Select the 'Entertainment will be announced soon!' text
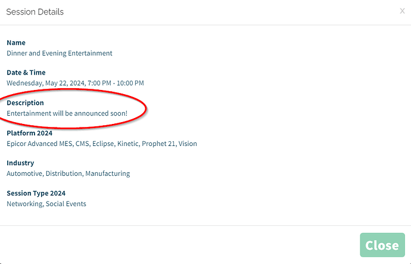The image size is (411, 264). 67,113
